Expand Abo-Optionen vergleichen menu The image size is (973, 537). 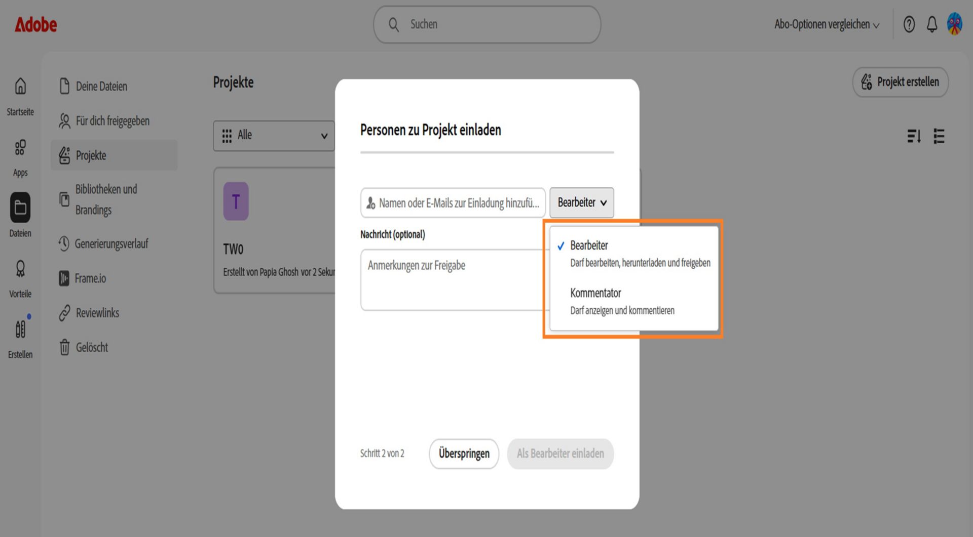point(826,24)
